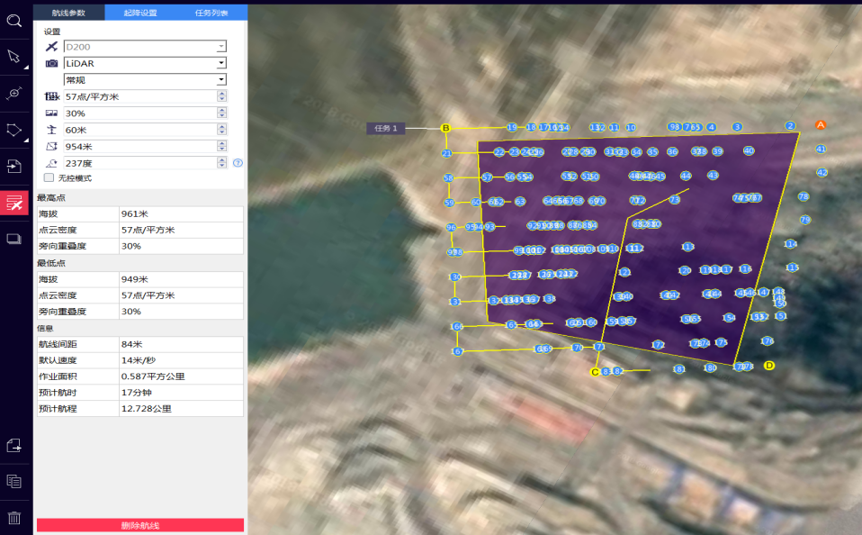This screenshot has width=862, height=535.
Task: Click the 84米 route spacing value
Action: click(181, 344)
